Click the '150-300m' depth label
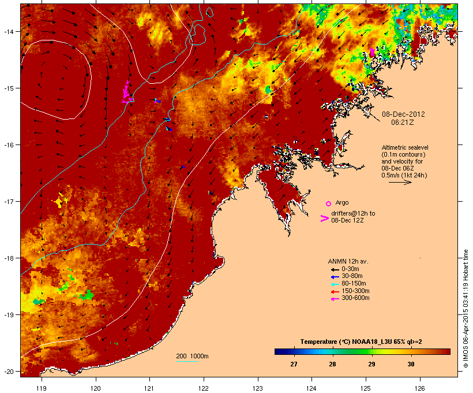The width and height of the screenshot is (473, 393). point(355,291)
